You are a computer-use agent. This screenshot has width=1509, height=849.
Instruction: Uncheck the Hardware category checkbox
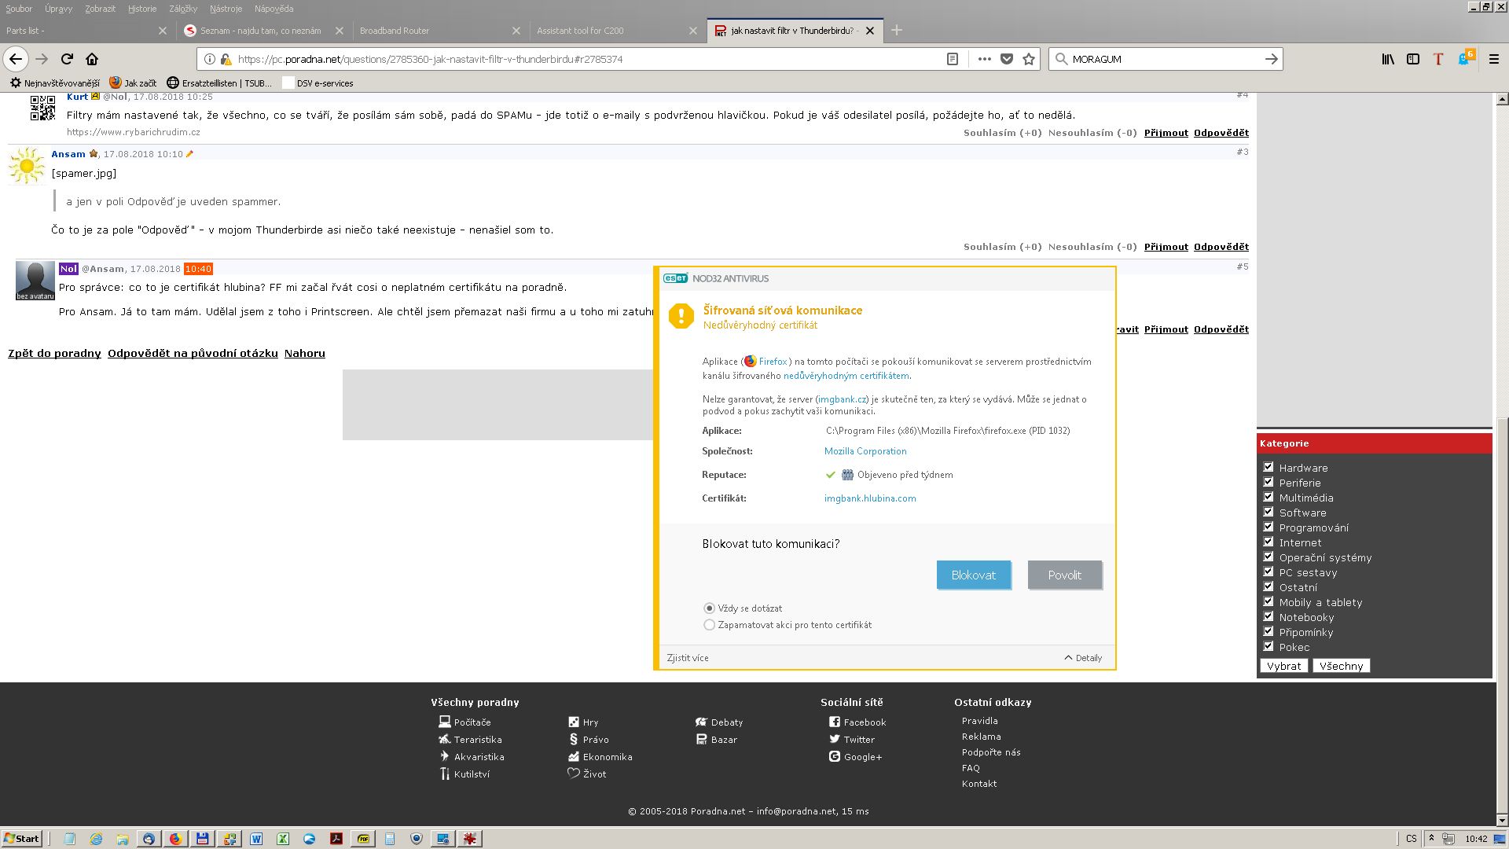point(1268,467)
